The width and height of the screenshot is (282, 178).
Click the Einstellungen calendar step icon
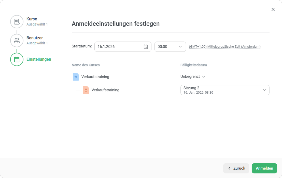point(17,59)
